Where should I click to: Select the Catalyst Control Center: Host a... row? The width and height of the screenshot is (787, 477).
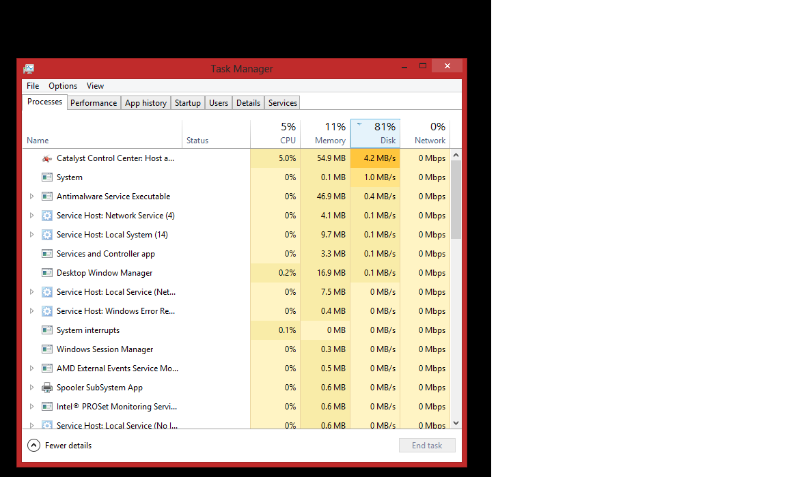pos(236,158)
